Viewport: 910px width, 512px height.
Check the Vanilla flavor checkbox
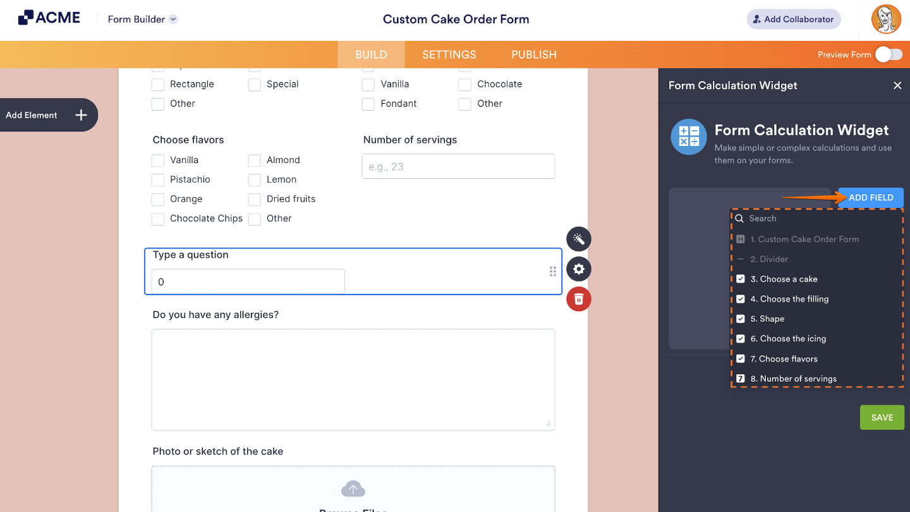point(157,160)
